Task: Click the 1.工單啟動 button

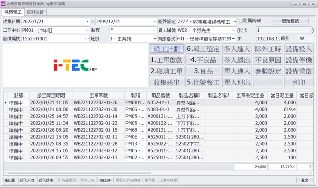Action: (167, 60)
